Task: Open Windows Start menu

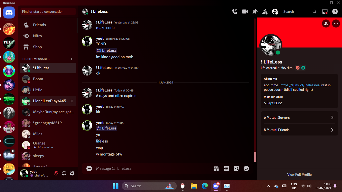Action: tap(115, 186)
